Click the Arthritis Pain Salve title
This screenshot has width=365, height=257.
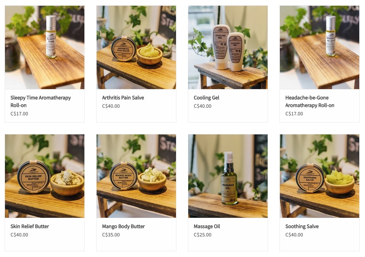pyautogui.click(x=123, y=98)
